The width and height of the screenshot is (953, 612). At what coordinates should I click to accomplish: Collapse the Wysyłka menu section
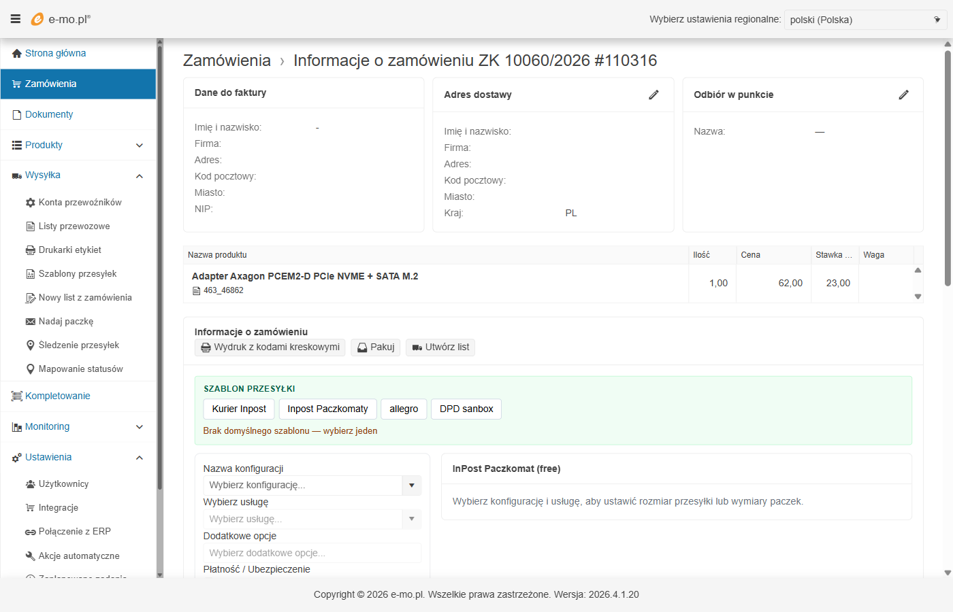[x=140, y=176]
